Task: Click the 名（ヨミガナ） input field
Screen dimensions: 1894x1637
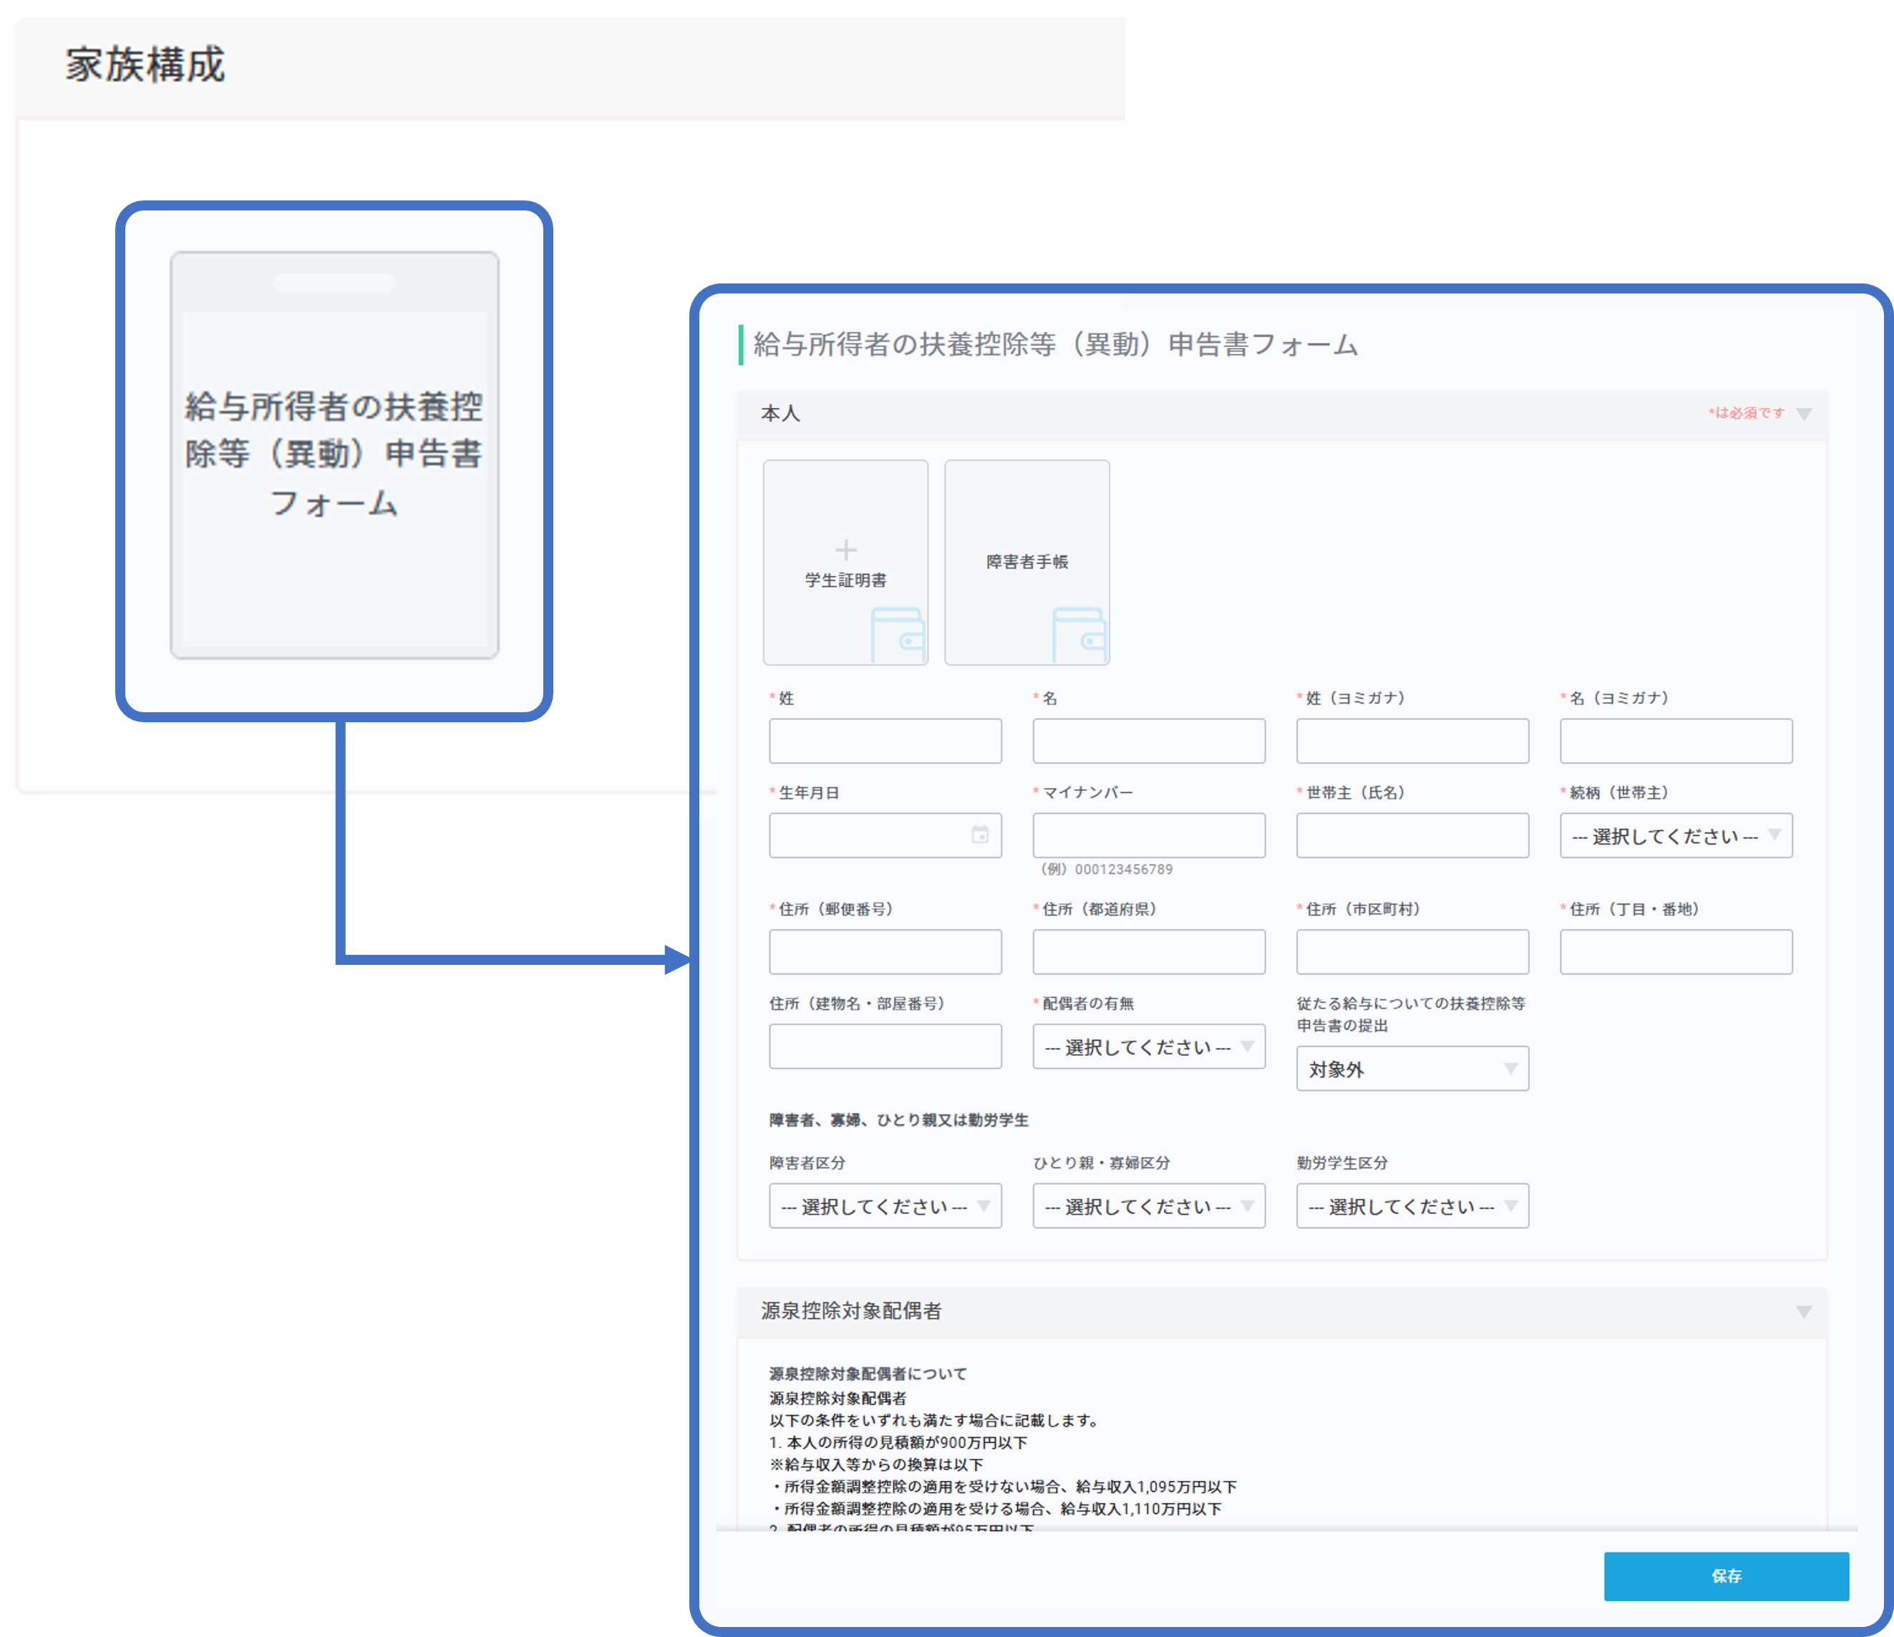Action: coord(1676,740)
